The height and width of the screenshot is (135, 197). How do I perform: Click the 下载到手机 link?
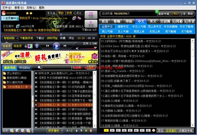27,38
